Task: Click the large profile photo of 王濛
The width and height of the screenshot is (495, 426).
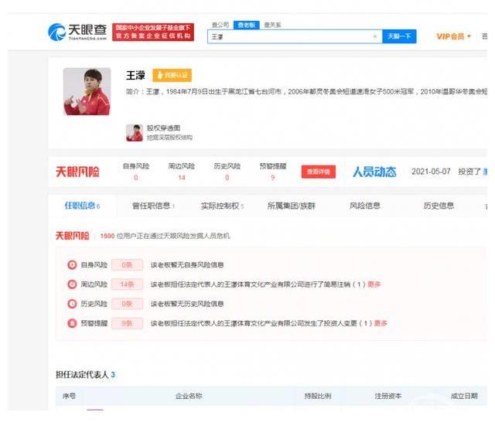Action: coord(87,91)
